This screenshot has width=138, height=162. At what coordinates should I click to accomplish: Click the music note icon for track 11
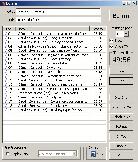tap(6, 76)
